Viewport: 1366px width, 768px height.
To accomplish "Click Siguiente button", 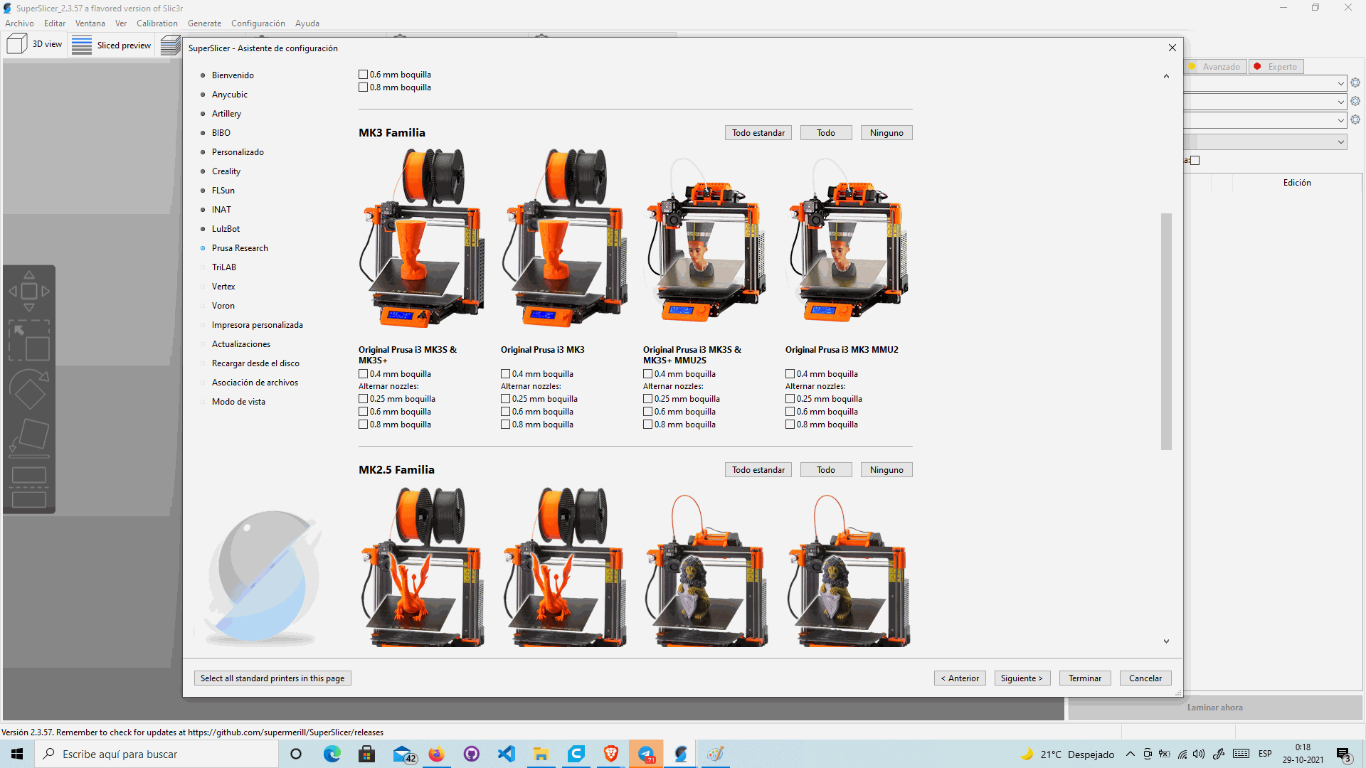I will 1022,678.
